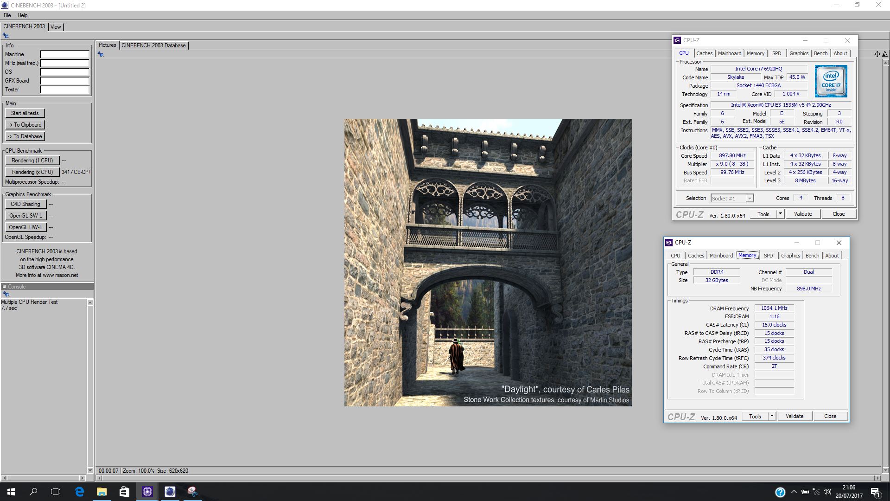890x501 pixels.
Task: Open the volume speaker tray icon
Action: tap(827, 492)
